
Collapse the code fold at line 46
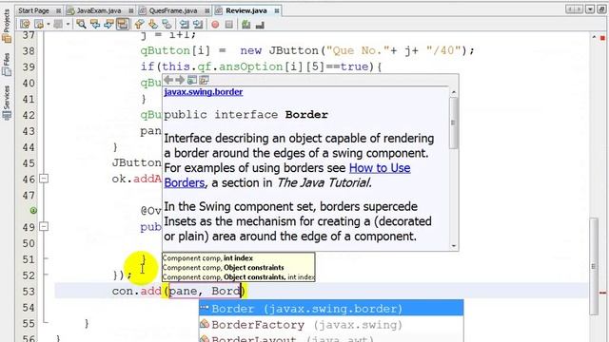click(44, 179)
